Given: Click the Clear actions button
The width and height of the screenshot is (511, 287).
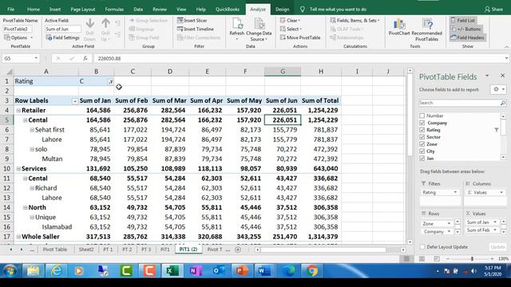Looking at the screenshot, I should tap(290, 20).
